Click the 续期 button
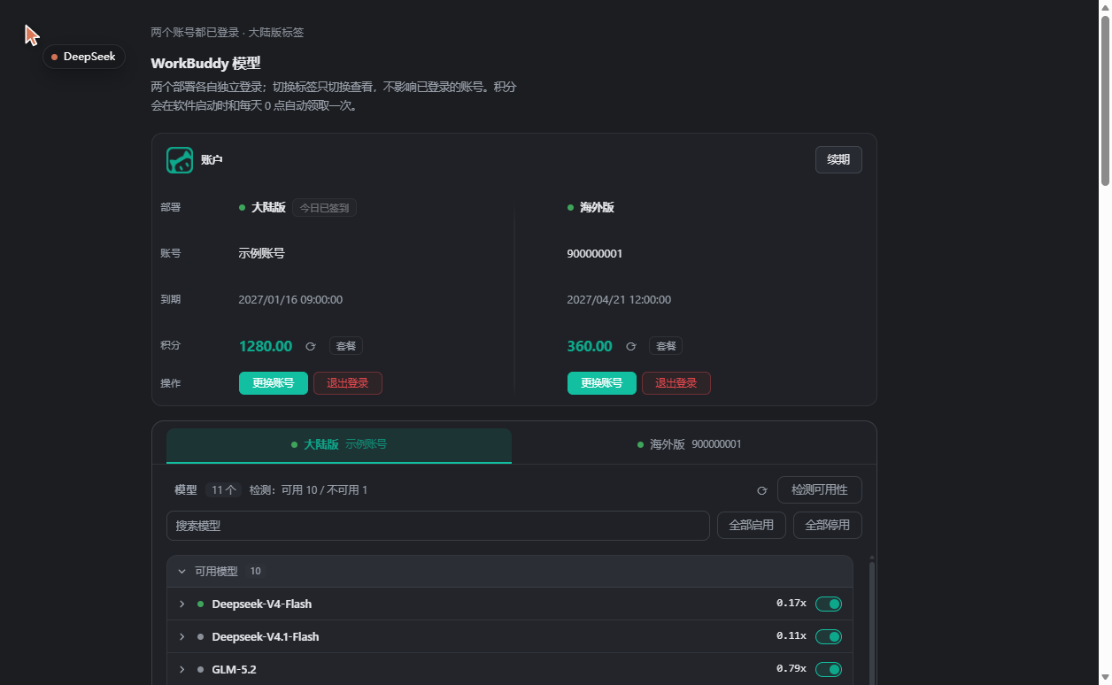The height and width of the screenshot is (685, 1112). [838, 160]
